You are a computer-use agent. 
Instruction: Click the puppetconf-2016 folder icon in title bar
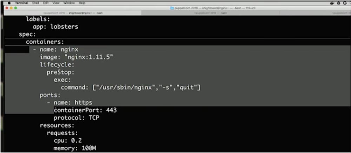tap(172, 8)
